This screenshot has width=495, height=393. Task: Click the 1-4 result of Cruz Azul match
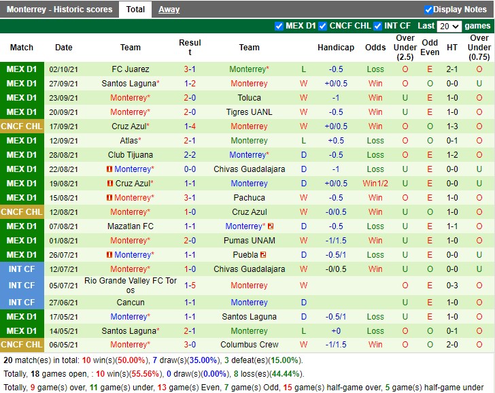pyautogui.click(x=190, y=126)
